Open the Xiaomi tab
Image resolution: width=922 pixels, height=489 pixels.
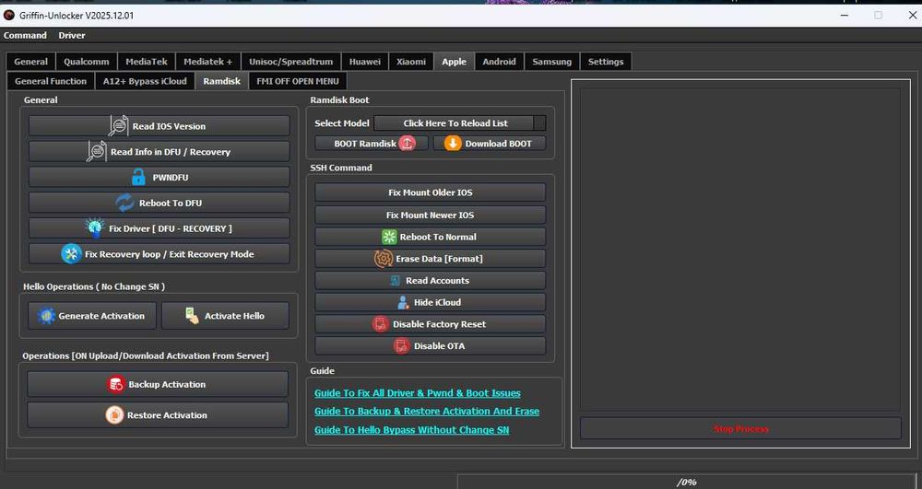[x=411, y=62]
